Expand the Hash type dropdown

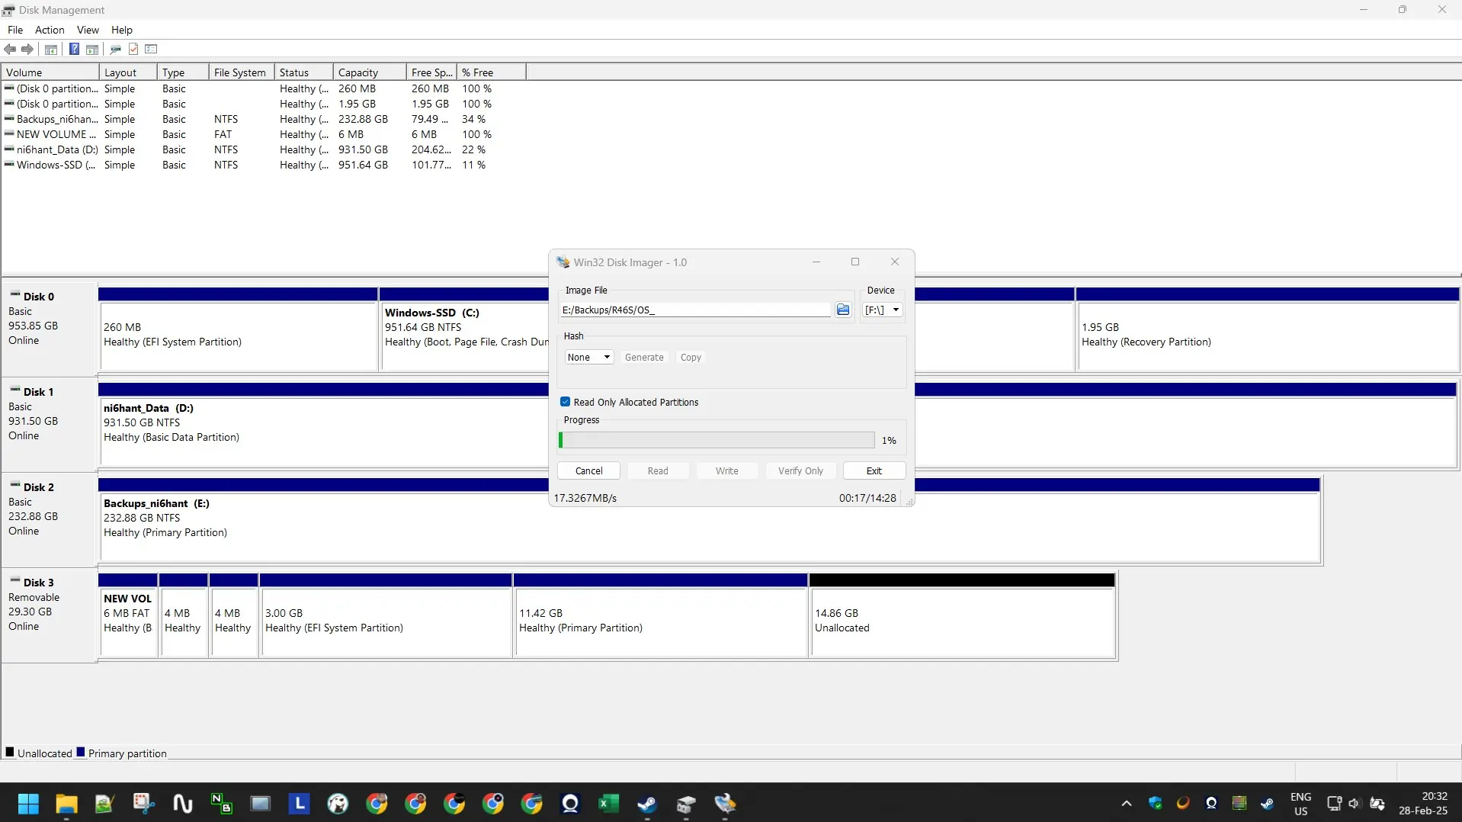588,358
